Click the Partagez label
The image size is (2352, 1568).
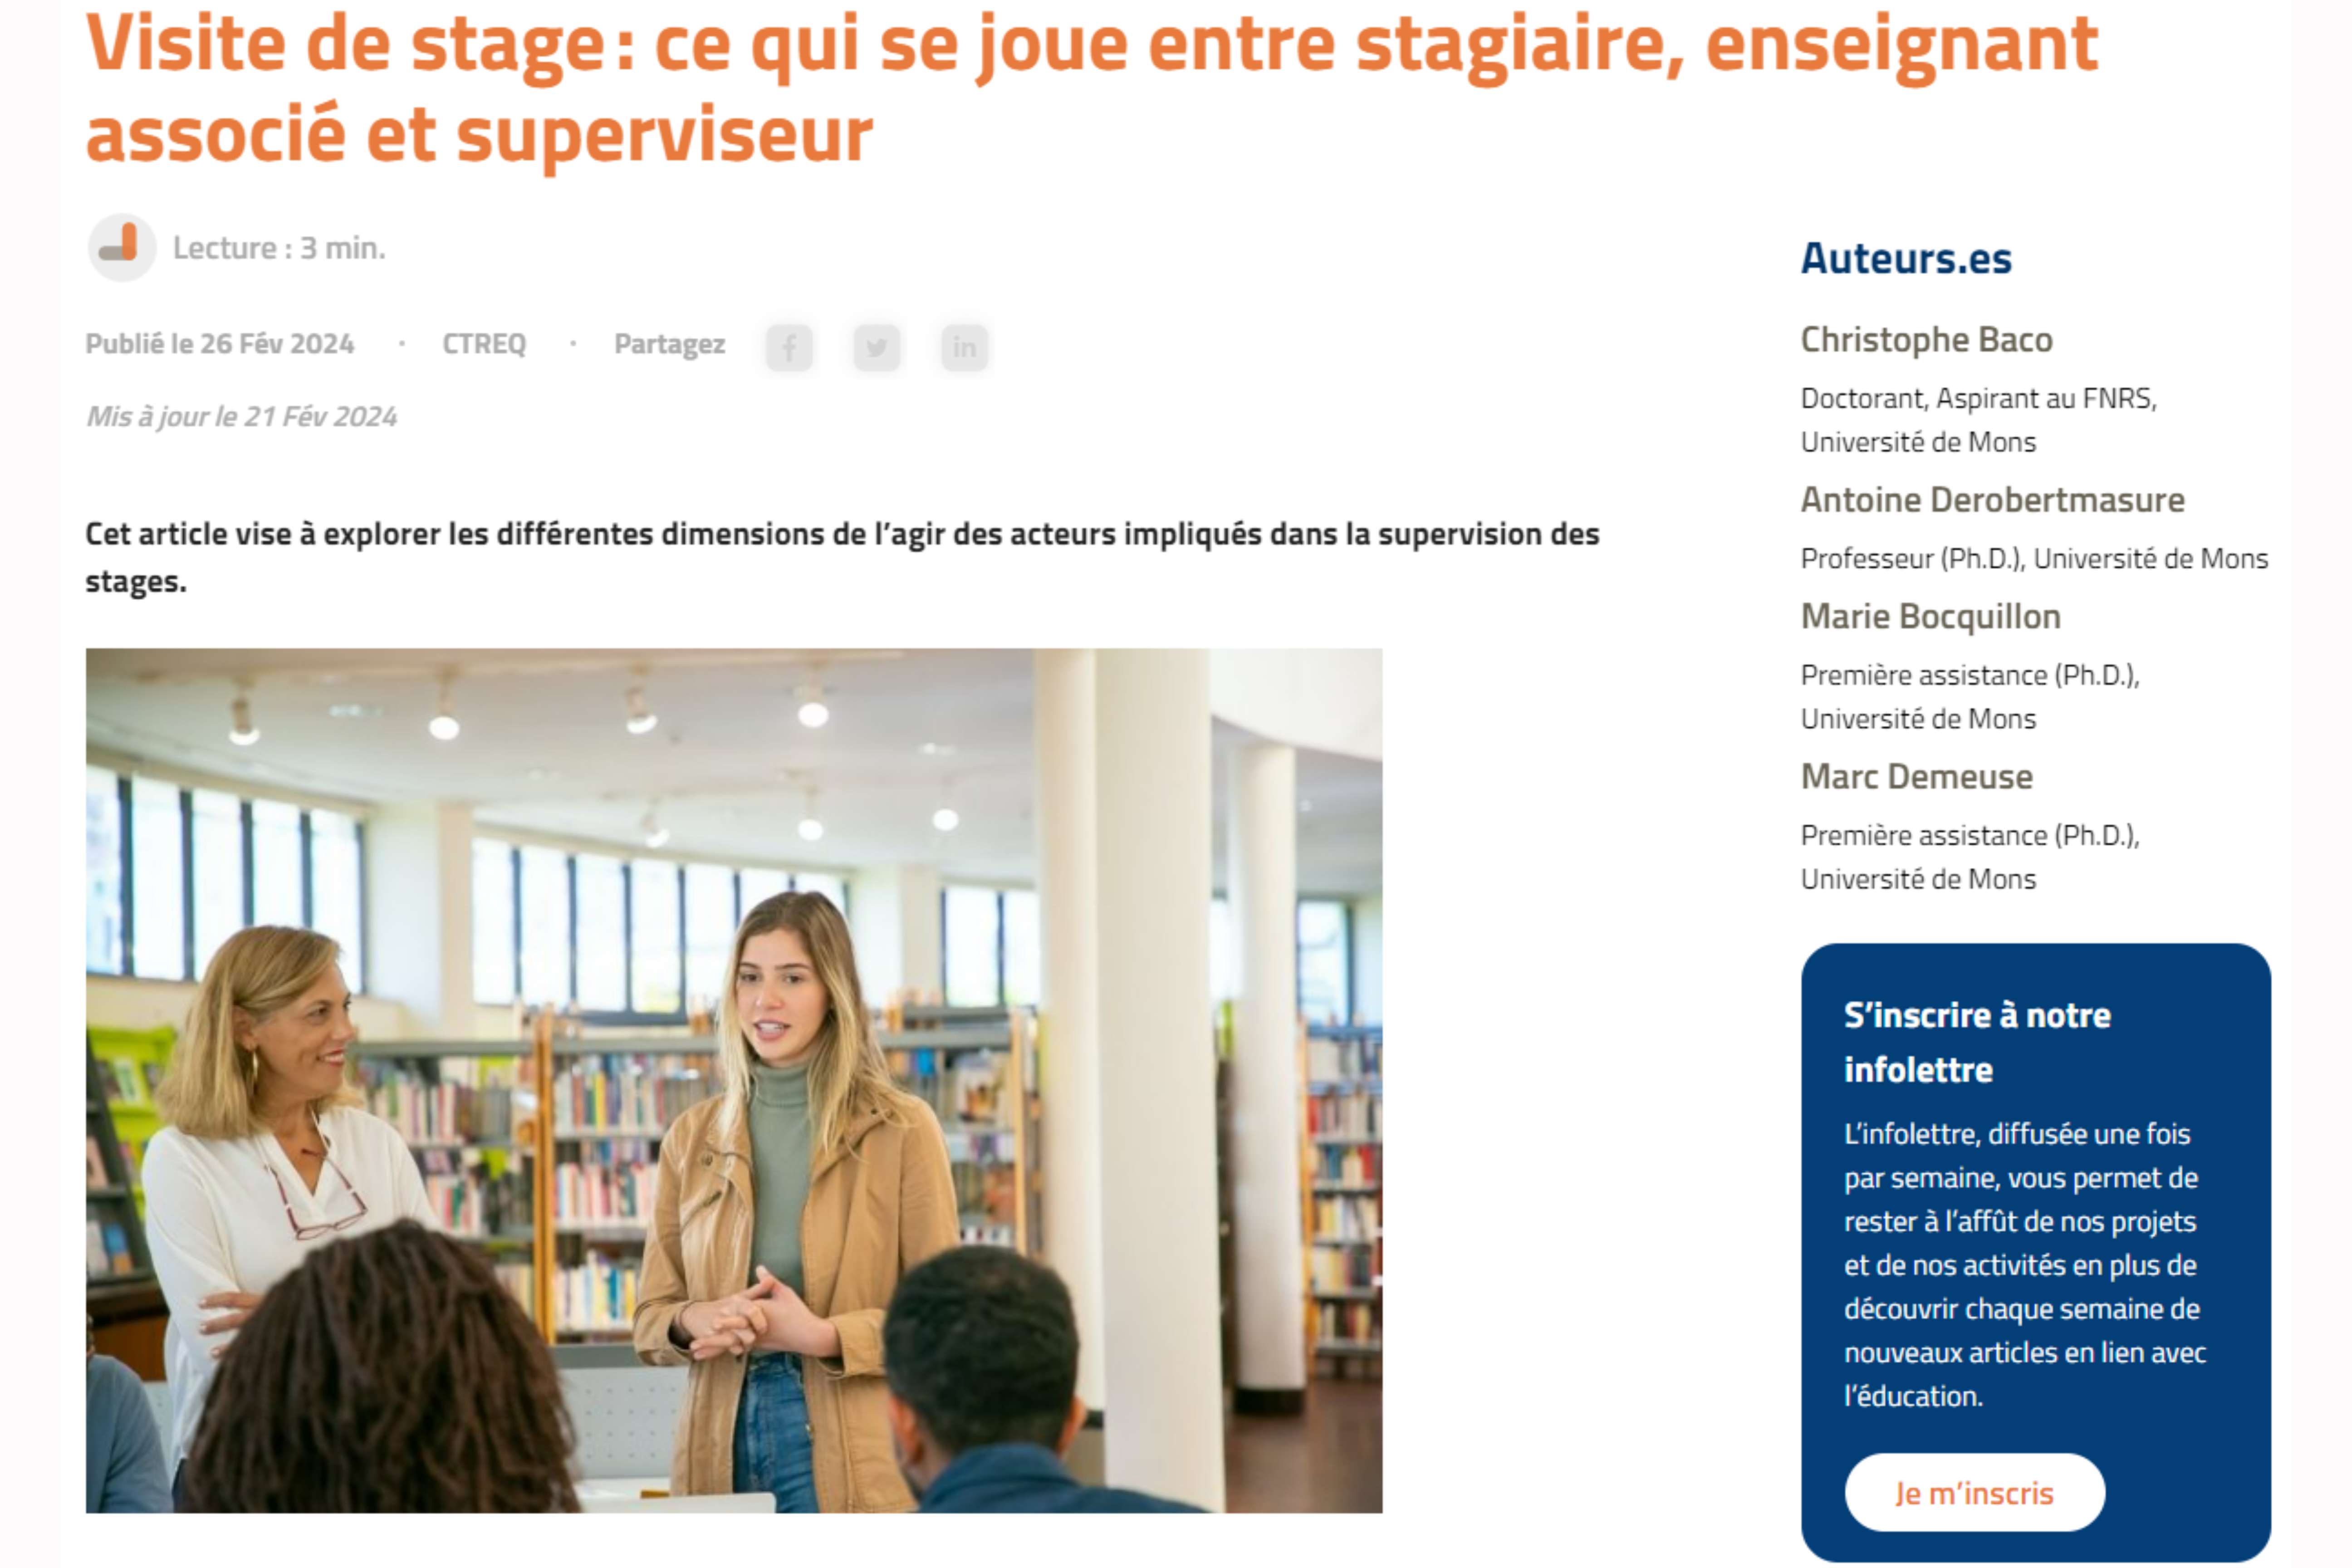(x=669, y=344)
